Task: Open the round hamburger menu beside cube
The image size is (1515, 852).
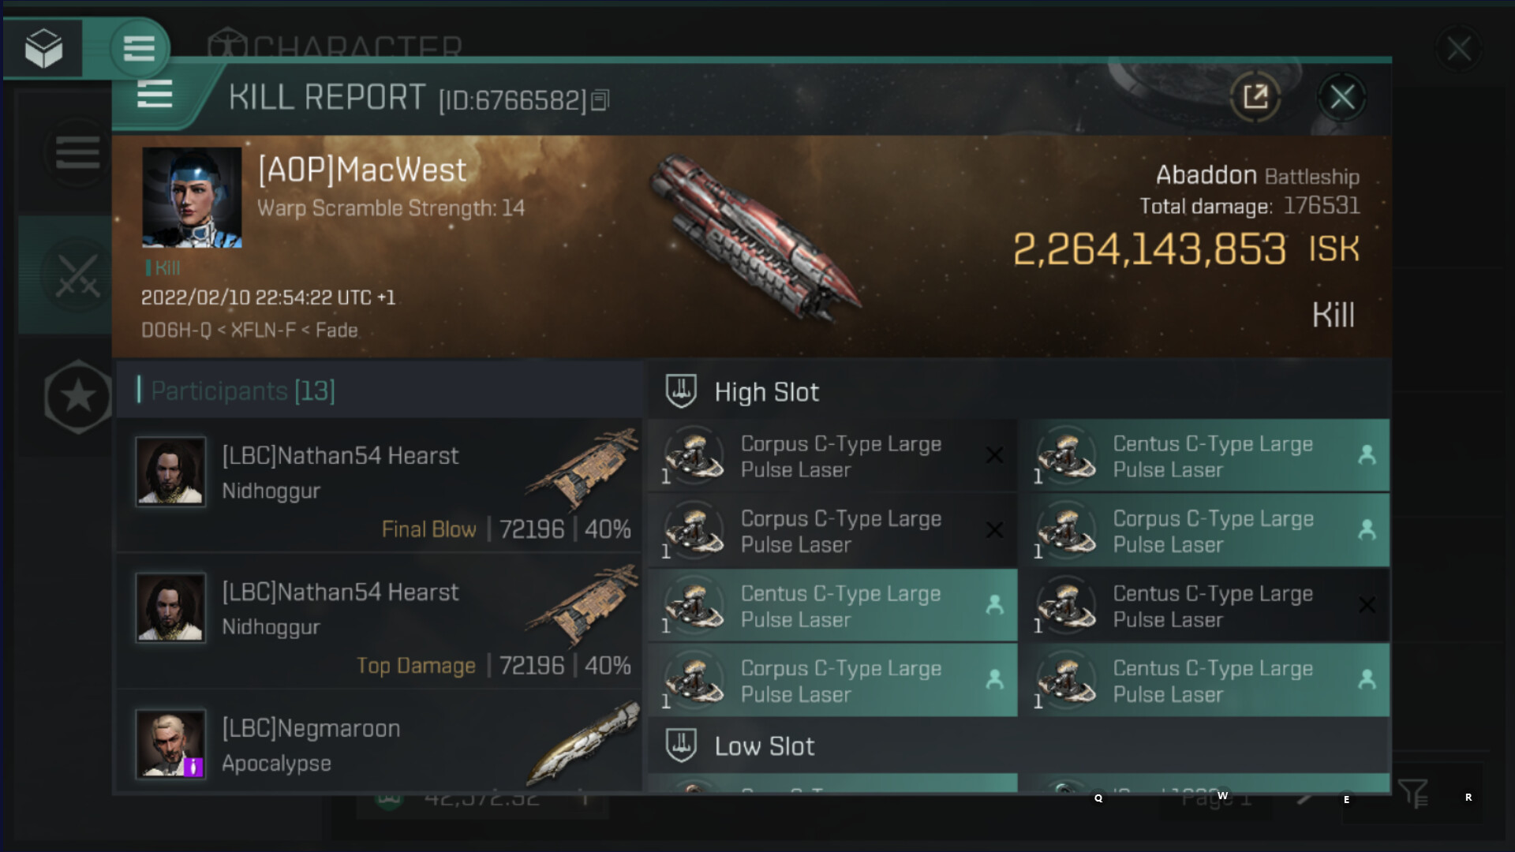Action: pyautogui.click(x=139, y=49)
